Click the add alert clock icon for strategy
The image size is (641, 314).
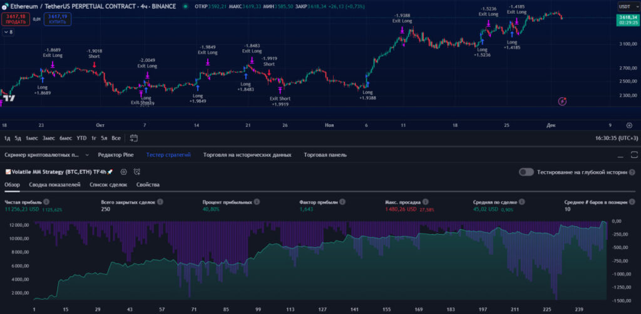click(x=137, y=172)
